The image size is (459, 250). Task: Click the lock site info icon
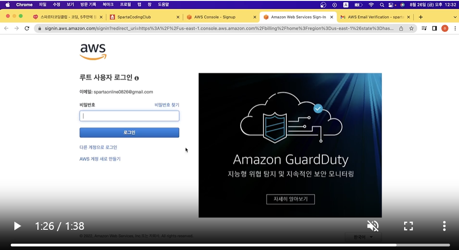(x=40, y=28)
